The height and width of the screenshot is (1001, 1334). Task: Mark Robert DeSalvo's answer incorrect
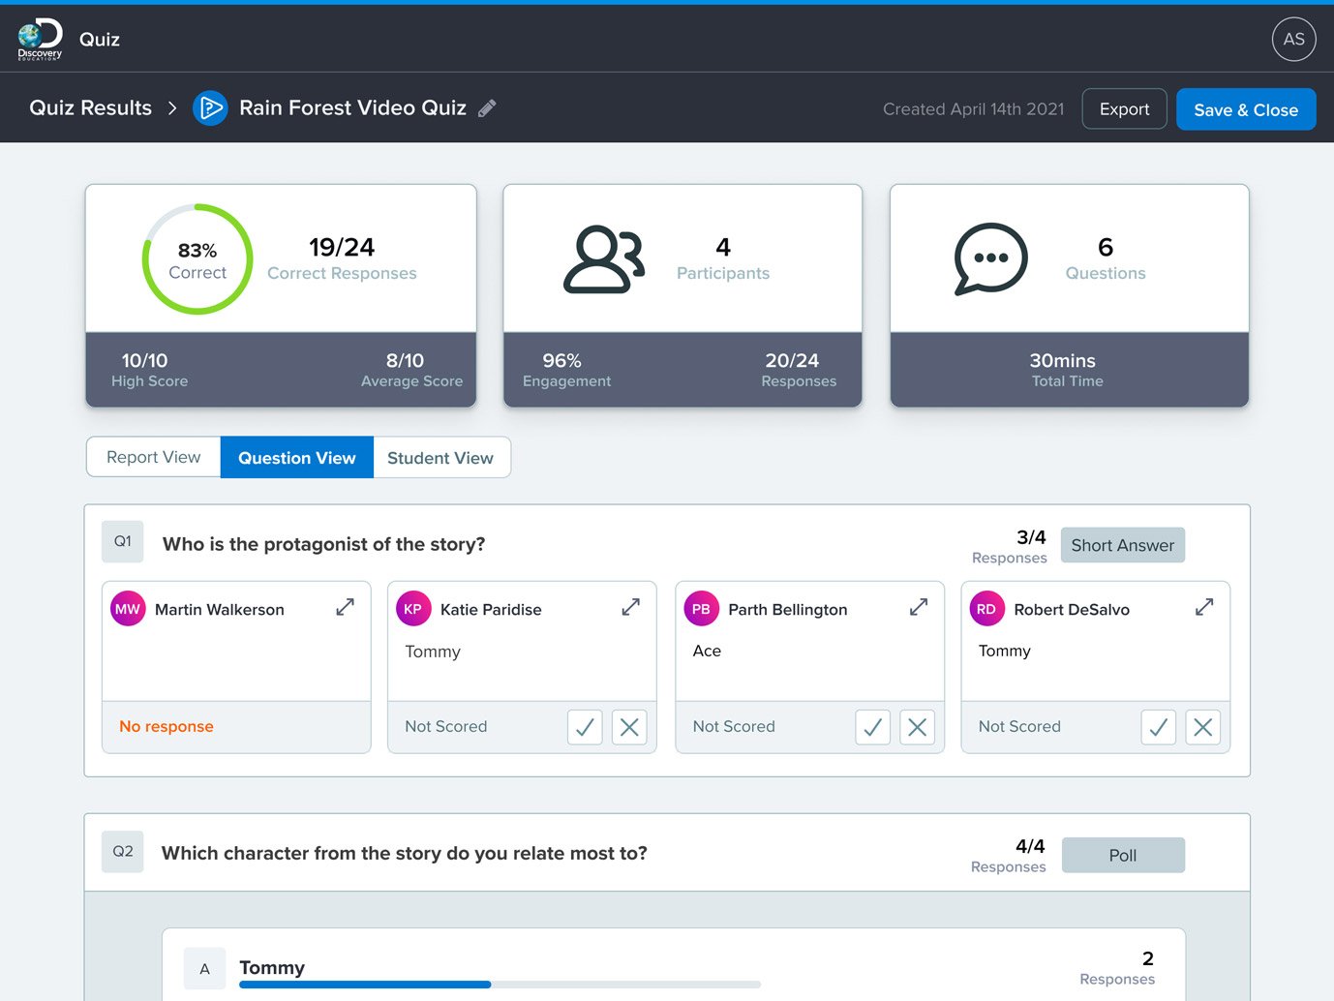pos(1202,727)
